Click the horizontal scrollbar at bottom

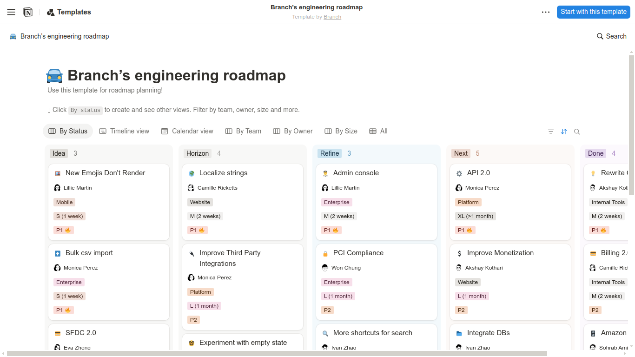(x=277, y=353)
